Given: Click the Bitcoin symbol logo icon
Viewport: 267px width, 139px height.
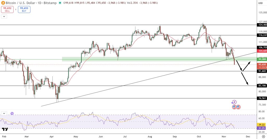Looking at the screenshot, I should (3, 3).
